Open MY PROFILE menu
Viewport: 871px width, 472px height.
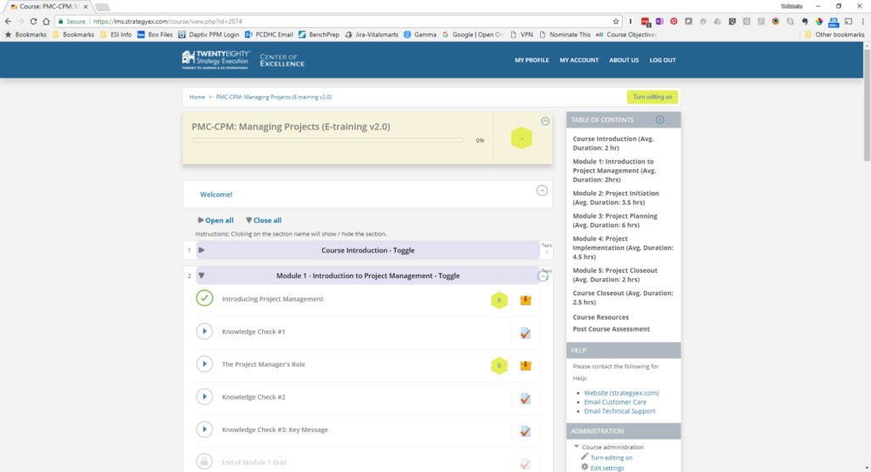532,60
